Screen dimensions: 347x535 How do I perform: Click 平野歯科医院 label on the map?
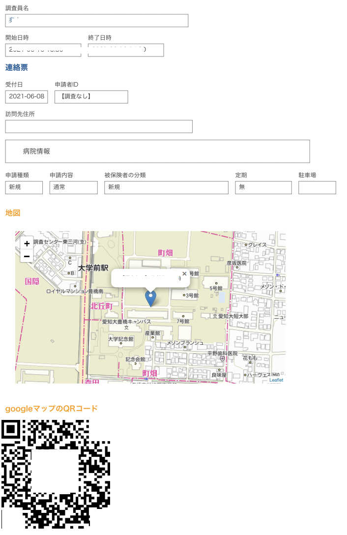pyautogui.click(x=223, y=354)
